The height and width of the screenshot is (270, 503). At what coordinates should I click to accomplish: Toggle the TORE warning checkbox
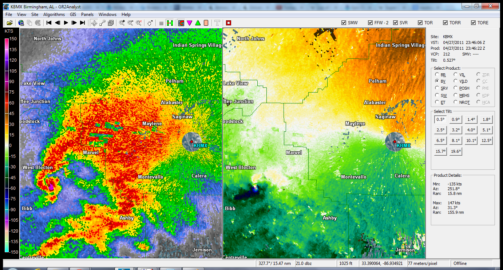(473, 22)
